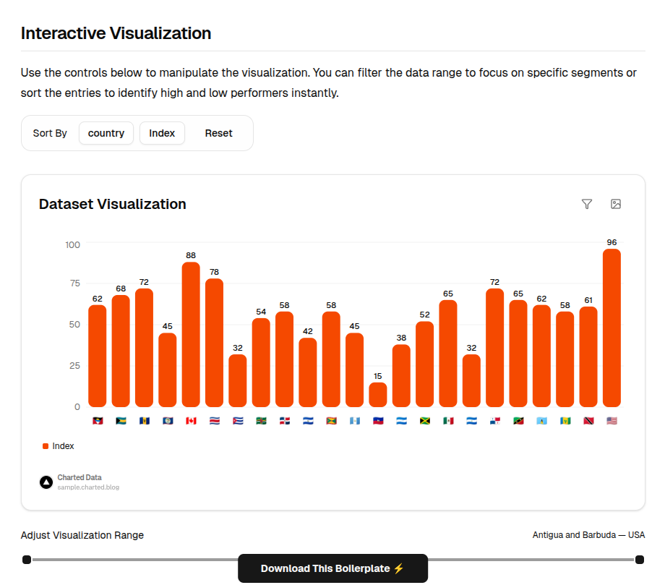Enable sorting by country
The width and height of the screenshot is (665, 585).
(106, 133)
